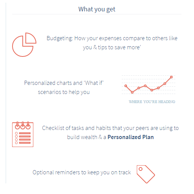Click 'Personalized charts and What if' text

point(64,83)
